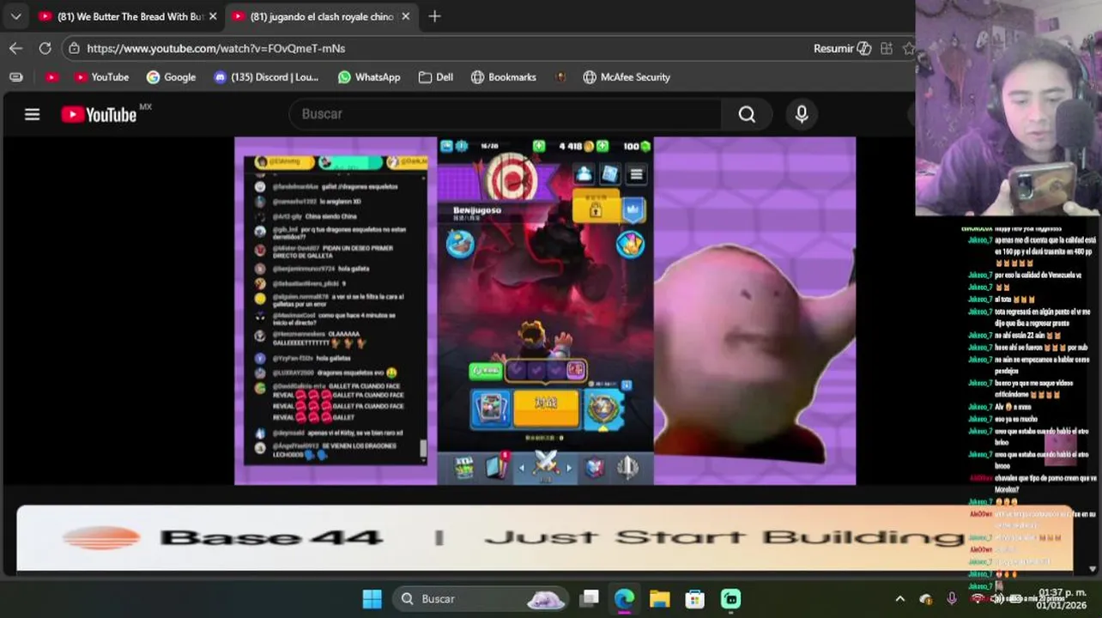Focus the youtube.com address bar
The height and width of the screenshot is (618, 1102).
pos(429,48)
